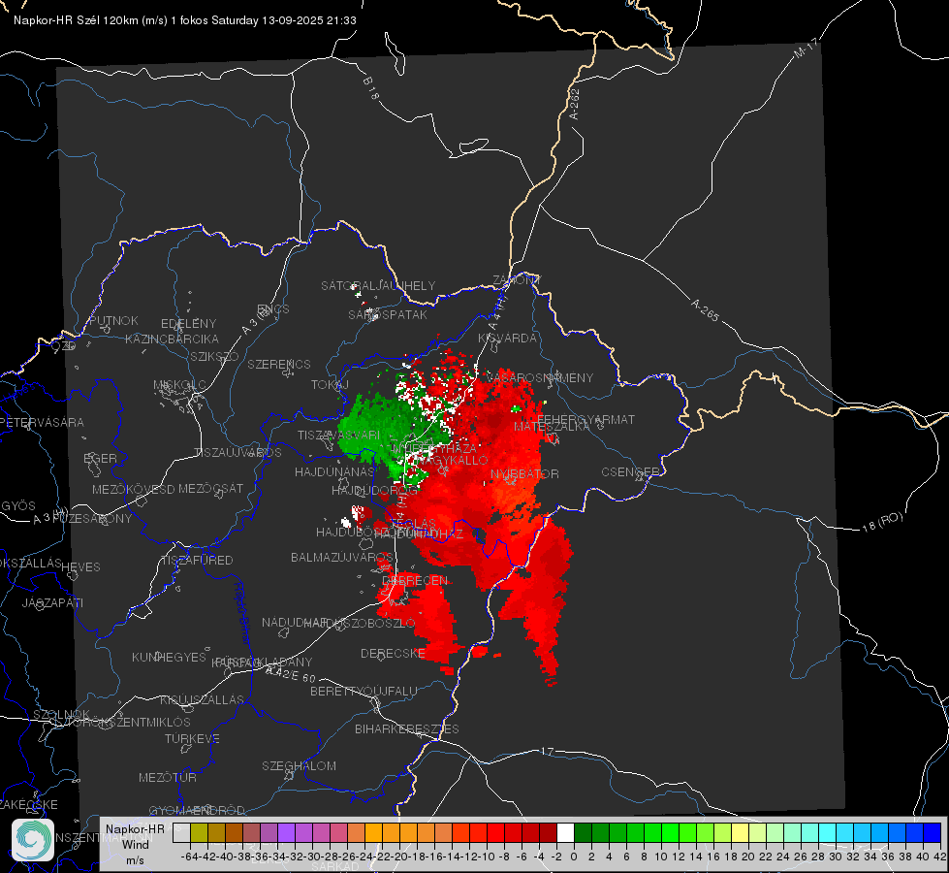Click the MEZOCSAT city label

(210, 488)
